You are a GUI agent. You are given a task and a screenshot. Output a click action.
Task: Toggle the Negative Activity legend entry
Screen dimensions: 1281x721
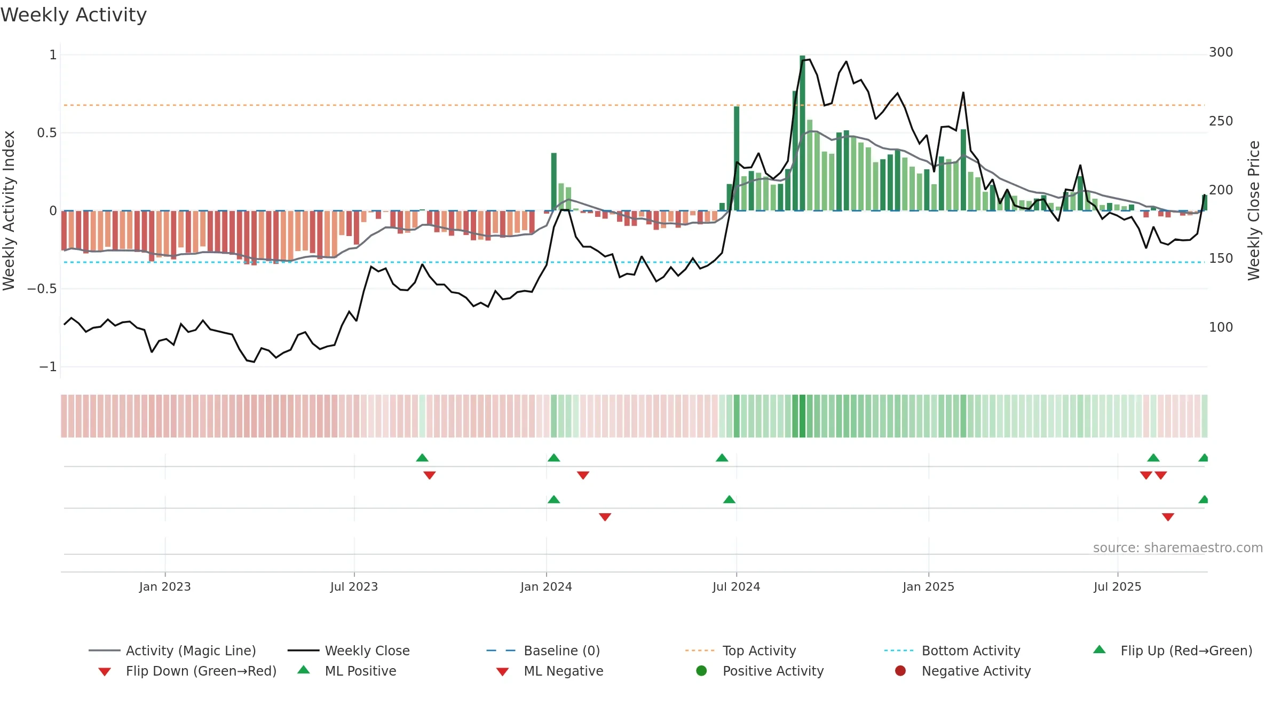(x=963, y=671)
